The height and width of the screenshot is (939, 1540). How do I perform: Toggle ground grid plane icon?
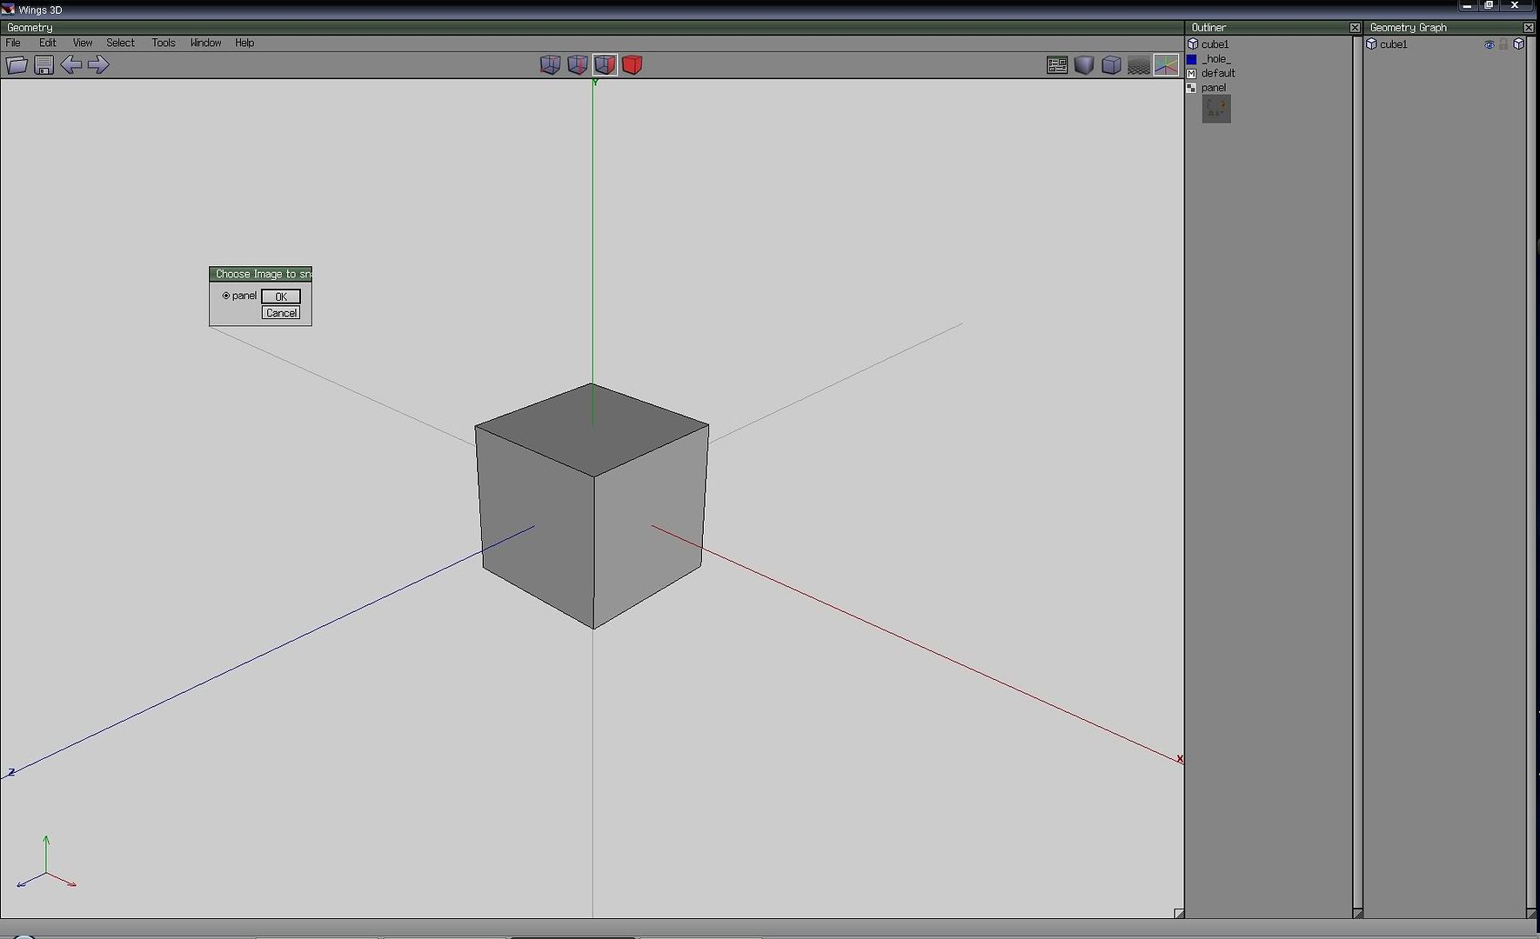1139,65
